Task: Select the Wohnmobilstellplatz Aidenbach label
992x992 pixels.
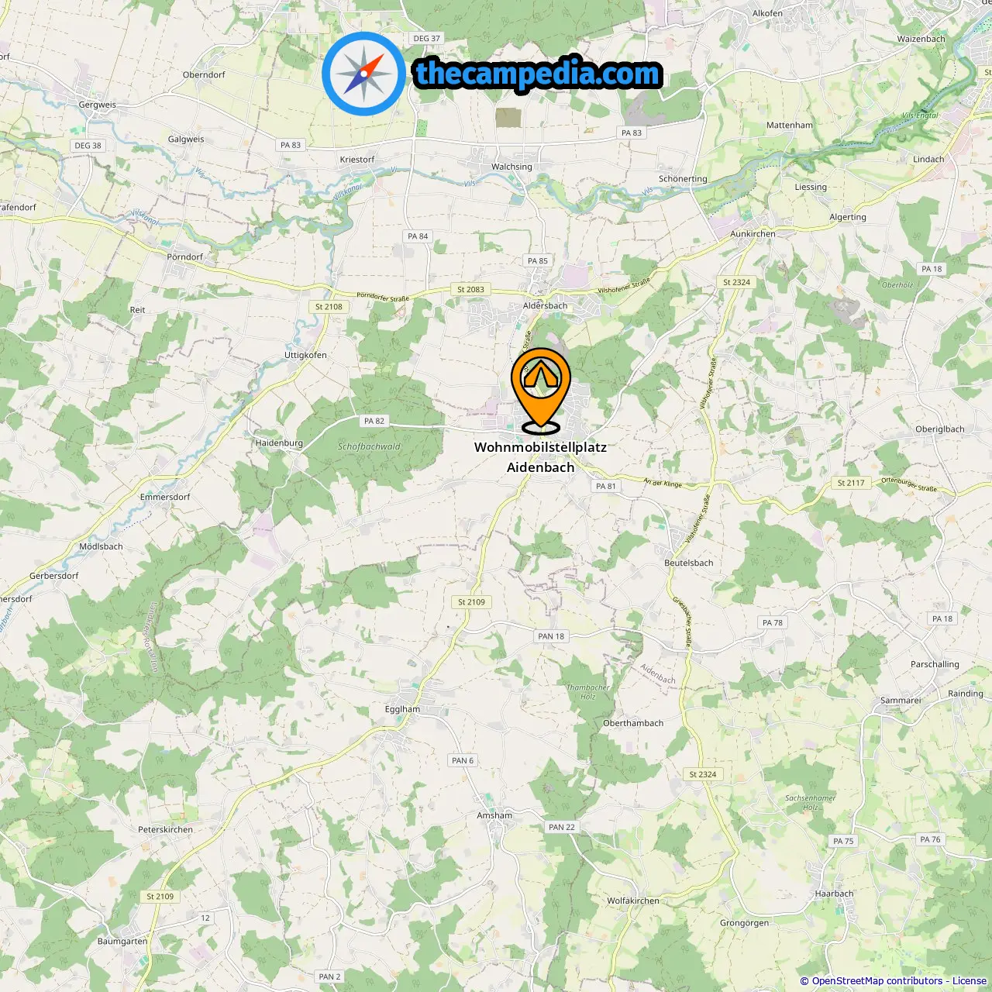Action: [540, 457]
